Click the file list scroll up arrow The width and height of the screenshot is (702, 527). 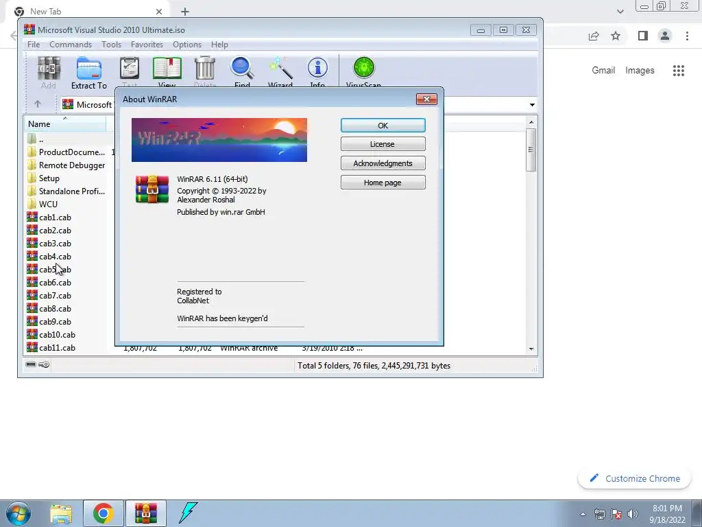[x=531, y=122]
